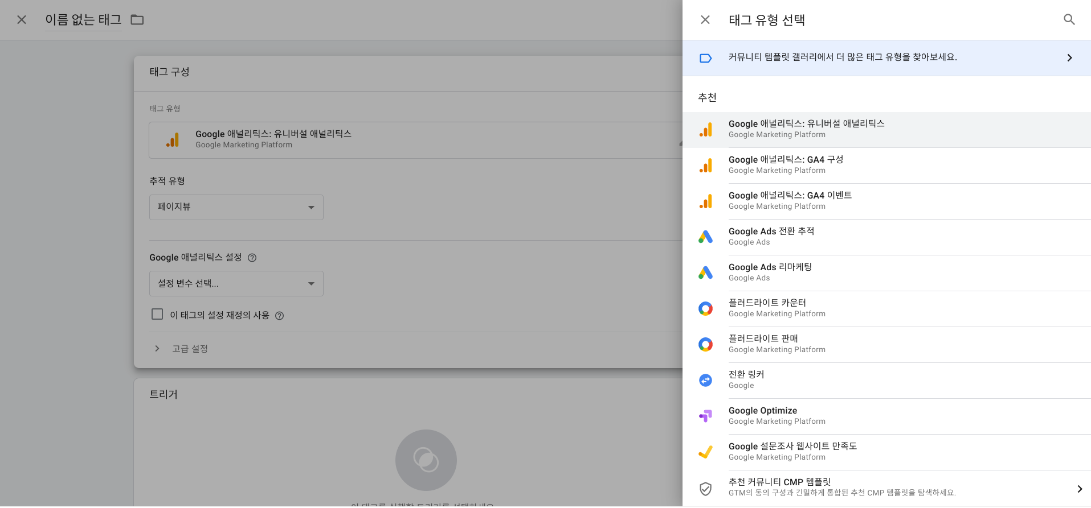The image size is (1091, 508).
Task: Choose 전환 링커 tag type
Action: tap(886, 381)
